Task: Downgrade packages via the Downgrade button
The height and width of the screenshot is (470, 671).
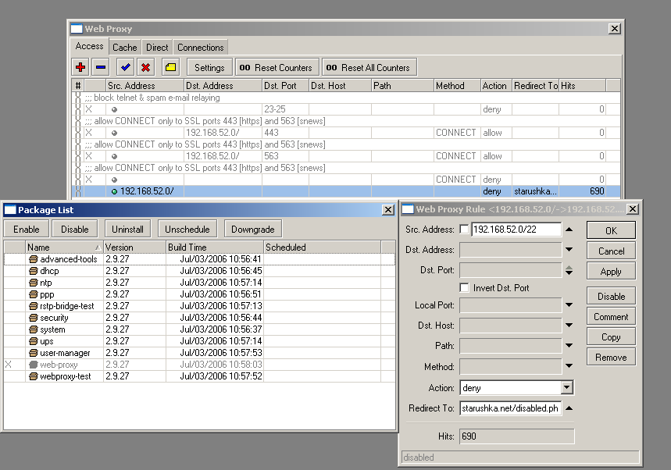Action: click(x=252, y=230)
